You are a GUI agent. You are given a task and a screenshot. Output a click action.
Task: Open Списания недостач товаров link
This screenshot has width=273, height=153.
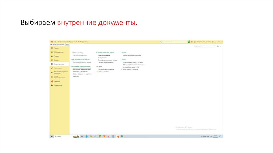click(x=106, y=62)
